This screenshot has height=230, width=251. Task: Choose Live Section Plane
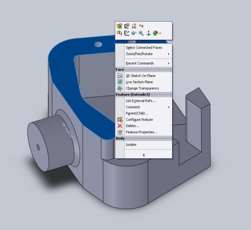(x=144, y=82)
